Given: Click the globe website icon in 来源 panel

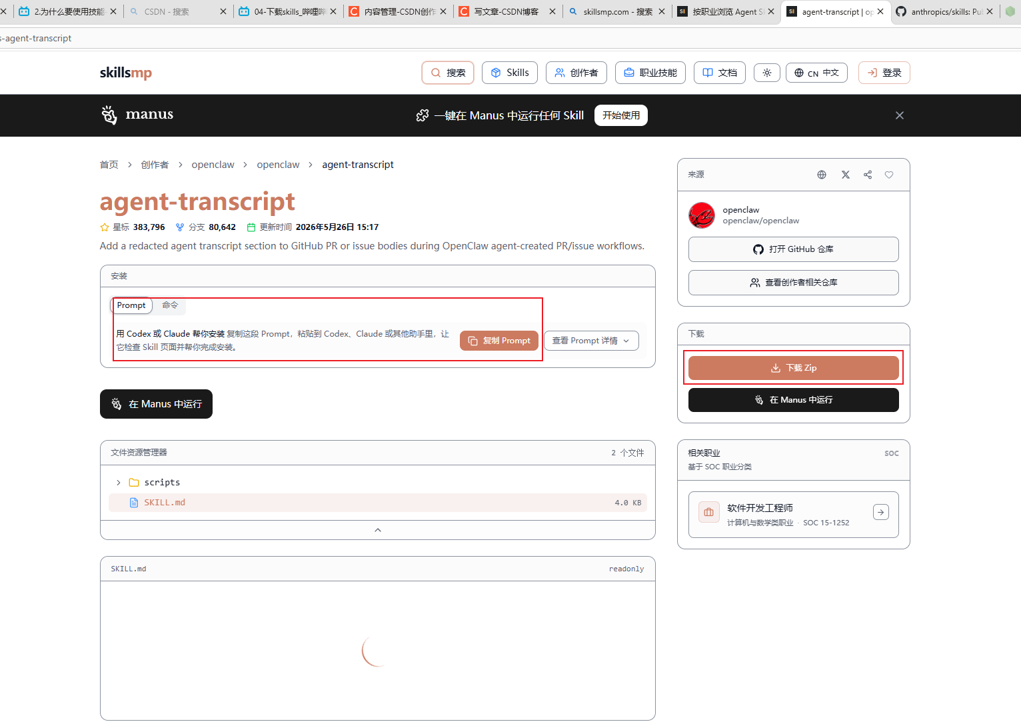Looking at the screenshot, I should click(x=822, y=175).
